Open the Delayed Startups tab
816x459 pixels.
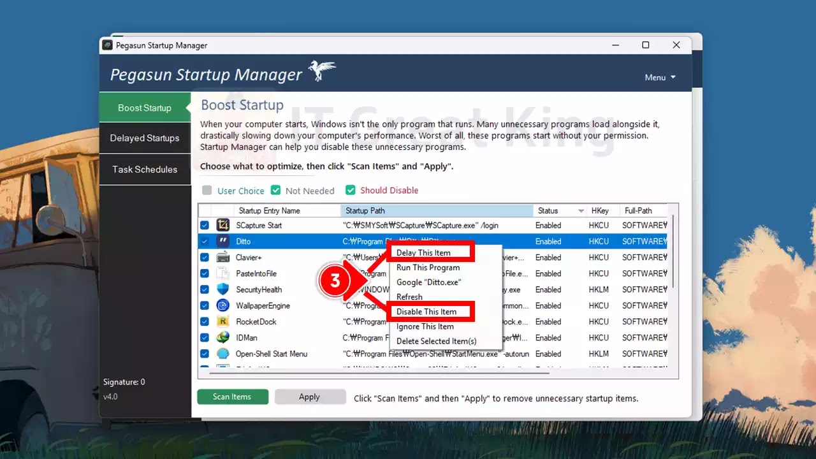pyautogui.click(x=145, y=138)
